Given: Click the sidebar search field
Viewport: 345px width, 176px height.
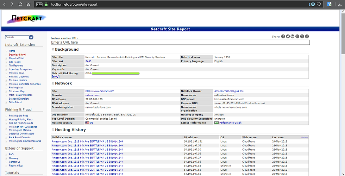Looking at the screenshot, I should [x=17, y=37].
